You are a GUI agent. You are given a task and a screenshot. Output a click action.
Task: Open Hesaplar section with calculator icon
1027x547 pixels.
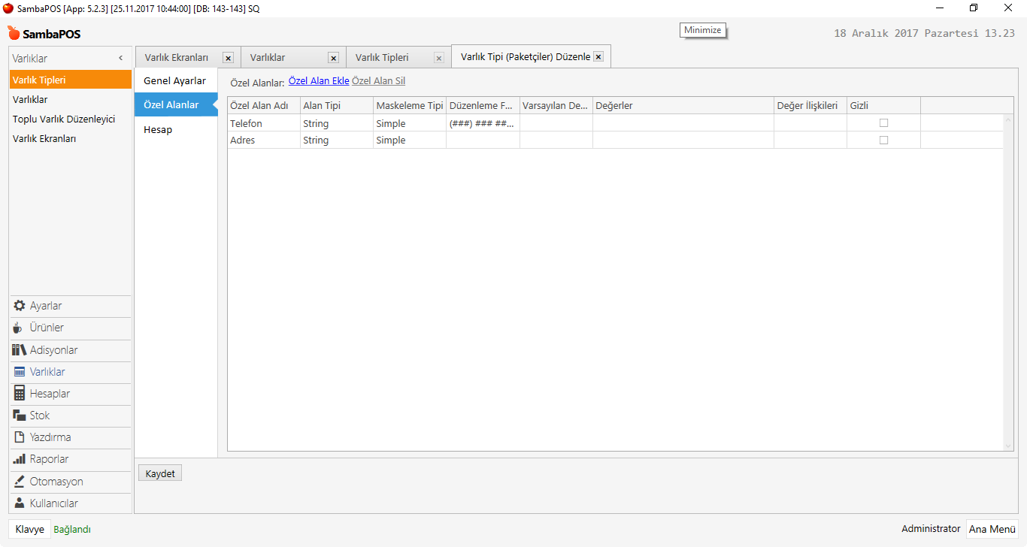(x=50, y=394)
